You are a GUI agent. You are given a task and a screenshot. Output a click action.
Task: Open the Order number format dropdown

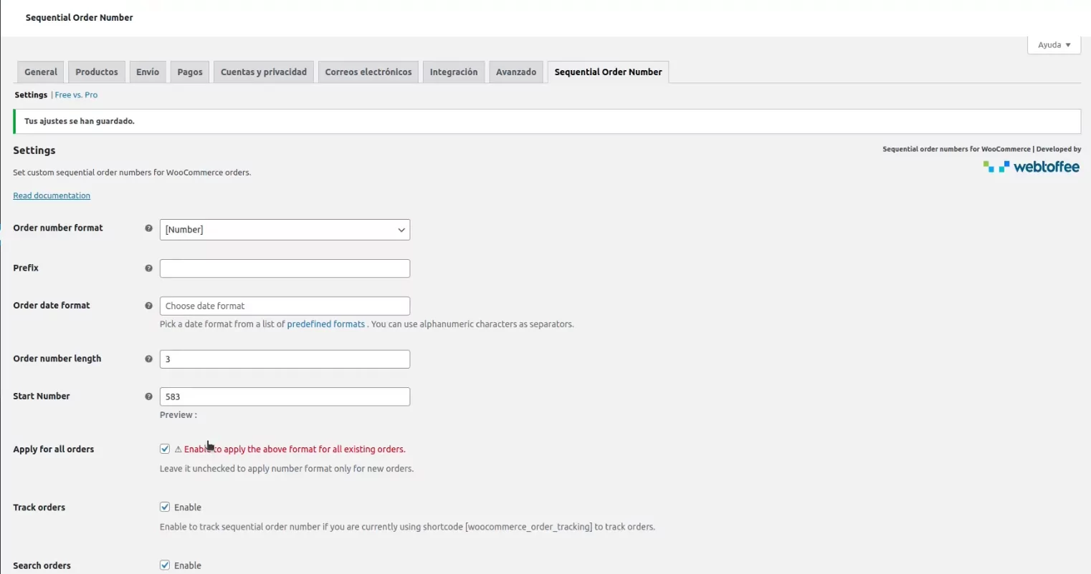(285, 230)
